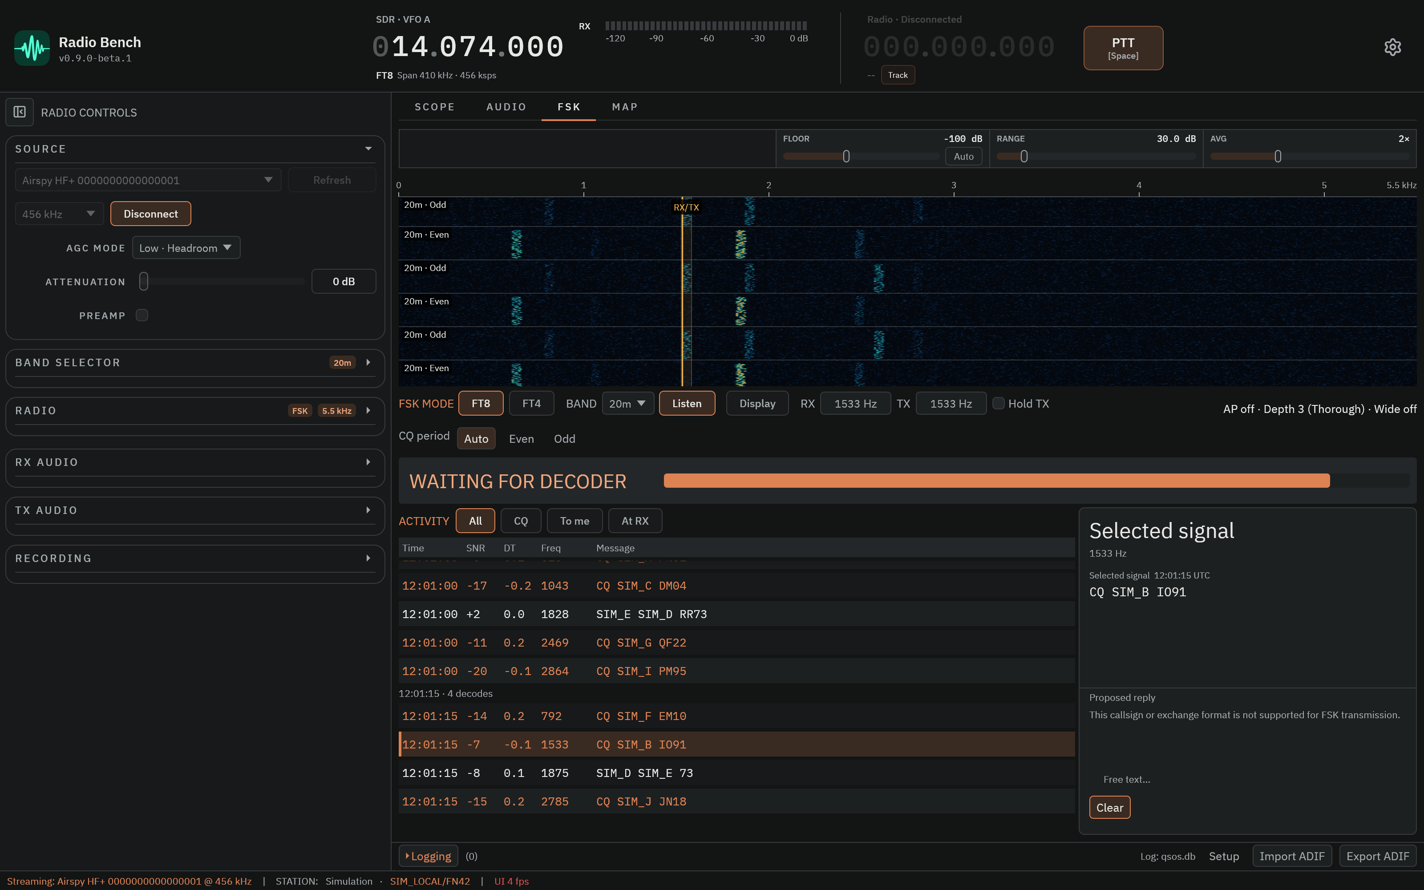Click the Clear button
Viewport: 1424px width, 890px height.
tap(1109, 808)
